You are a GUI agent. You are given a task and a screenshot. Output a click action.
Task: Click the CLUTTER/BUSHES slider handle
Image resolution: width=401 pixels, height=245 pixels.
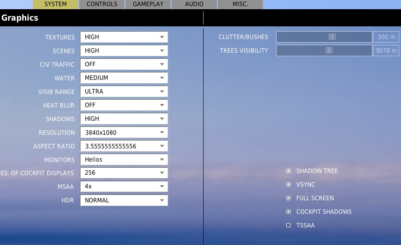332,37
